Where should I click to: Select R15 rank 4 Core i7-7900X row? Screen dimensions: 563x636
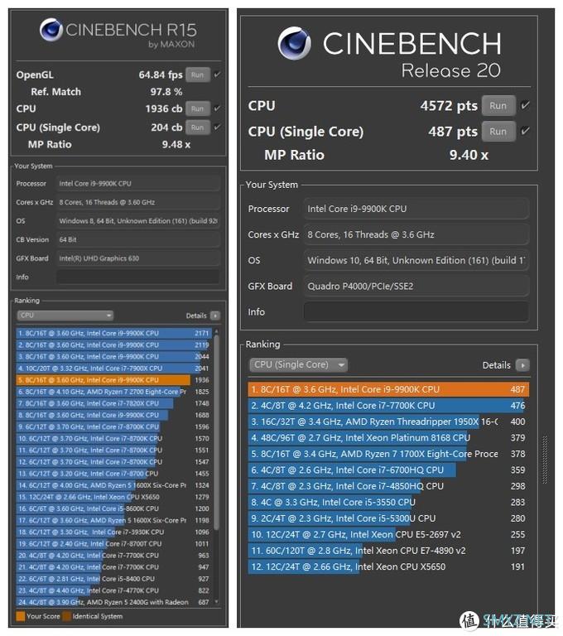point(114,369)
